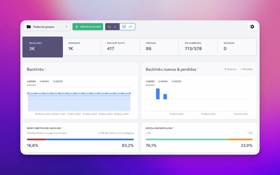Screen dimensions: 280x175
Task: Click info icon beside Backlinks nuevos & perdidos
Action: coord(198,69)
